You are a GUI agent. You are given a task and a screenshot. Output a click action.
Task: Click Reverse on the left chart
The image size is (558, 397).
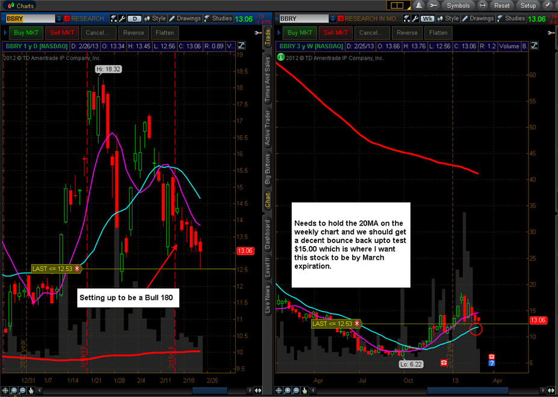(134, 32)
